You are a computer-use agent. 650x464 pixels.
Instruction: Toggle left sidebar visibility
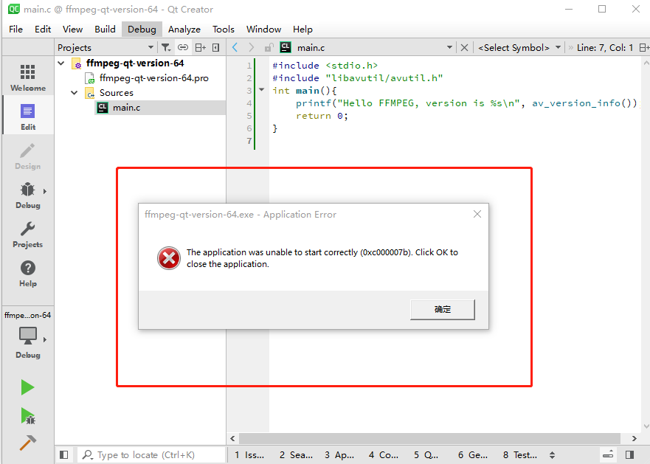pos(64,455)
